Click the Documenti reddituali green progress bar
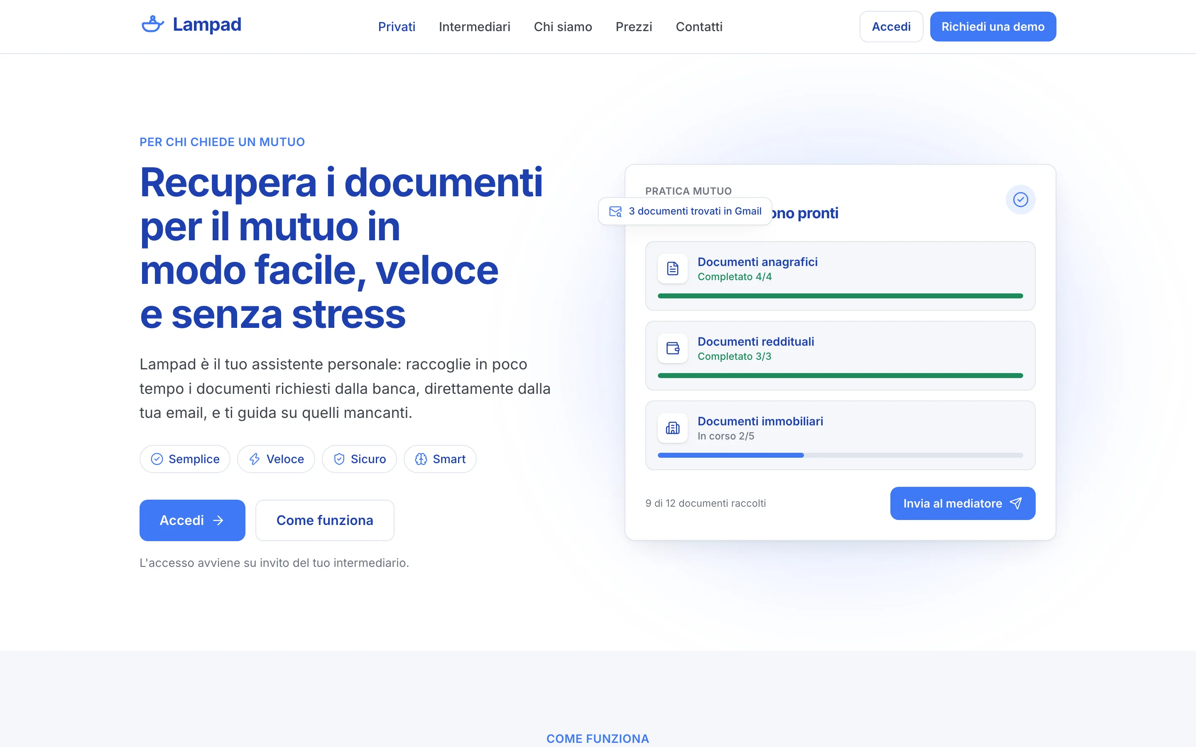1196x747 pixels. pos(840,376)
